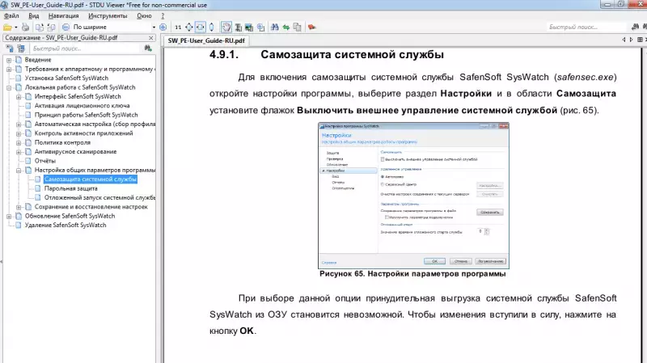The image size is (647, 363).
Task: Select the image selection tool icon
Action: coord(249,27)
